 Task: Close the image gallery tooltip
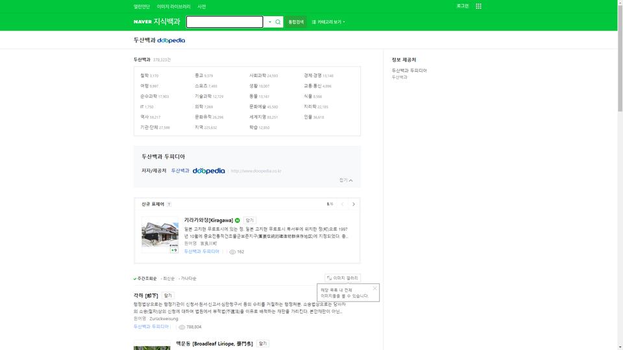point(374,288)
